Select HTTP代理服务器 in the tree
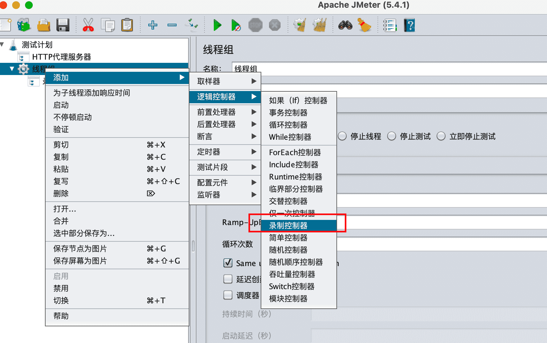 [61, 57]
